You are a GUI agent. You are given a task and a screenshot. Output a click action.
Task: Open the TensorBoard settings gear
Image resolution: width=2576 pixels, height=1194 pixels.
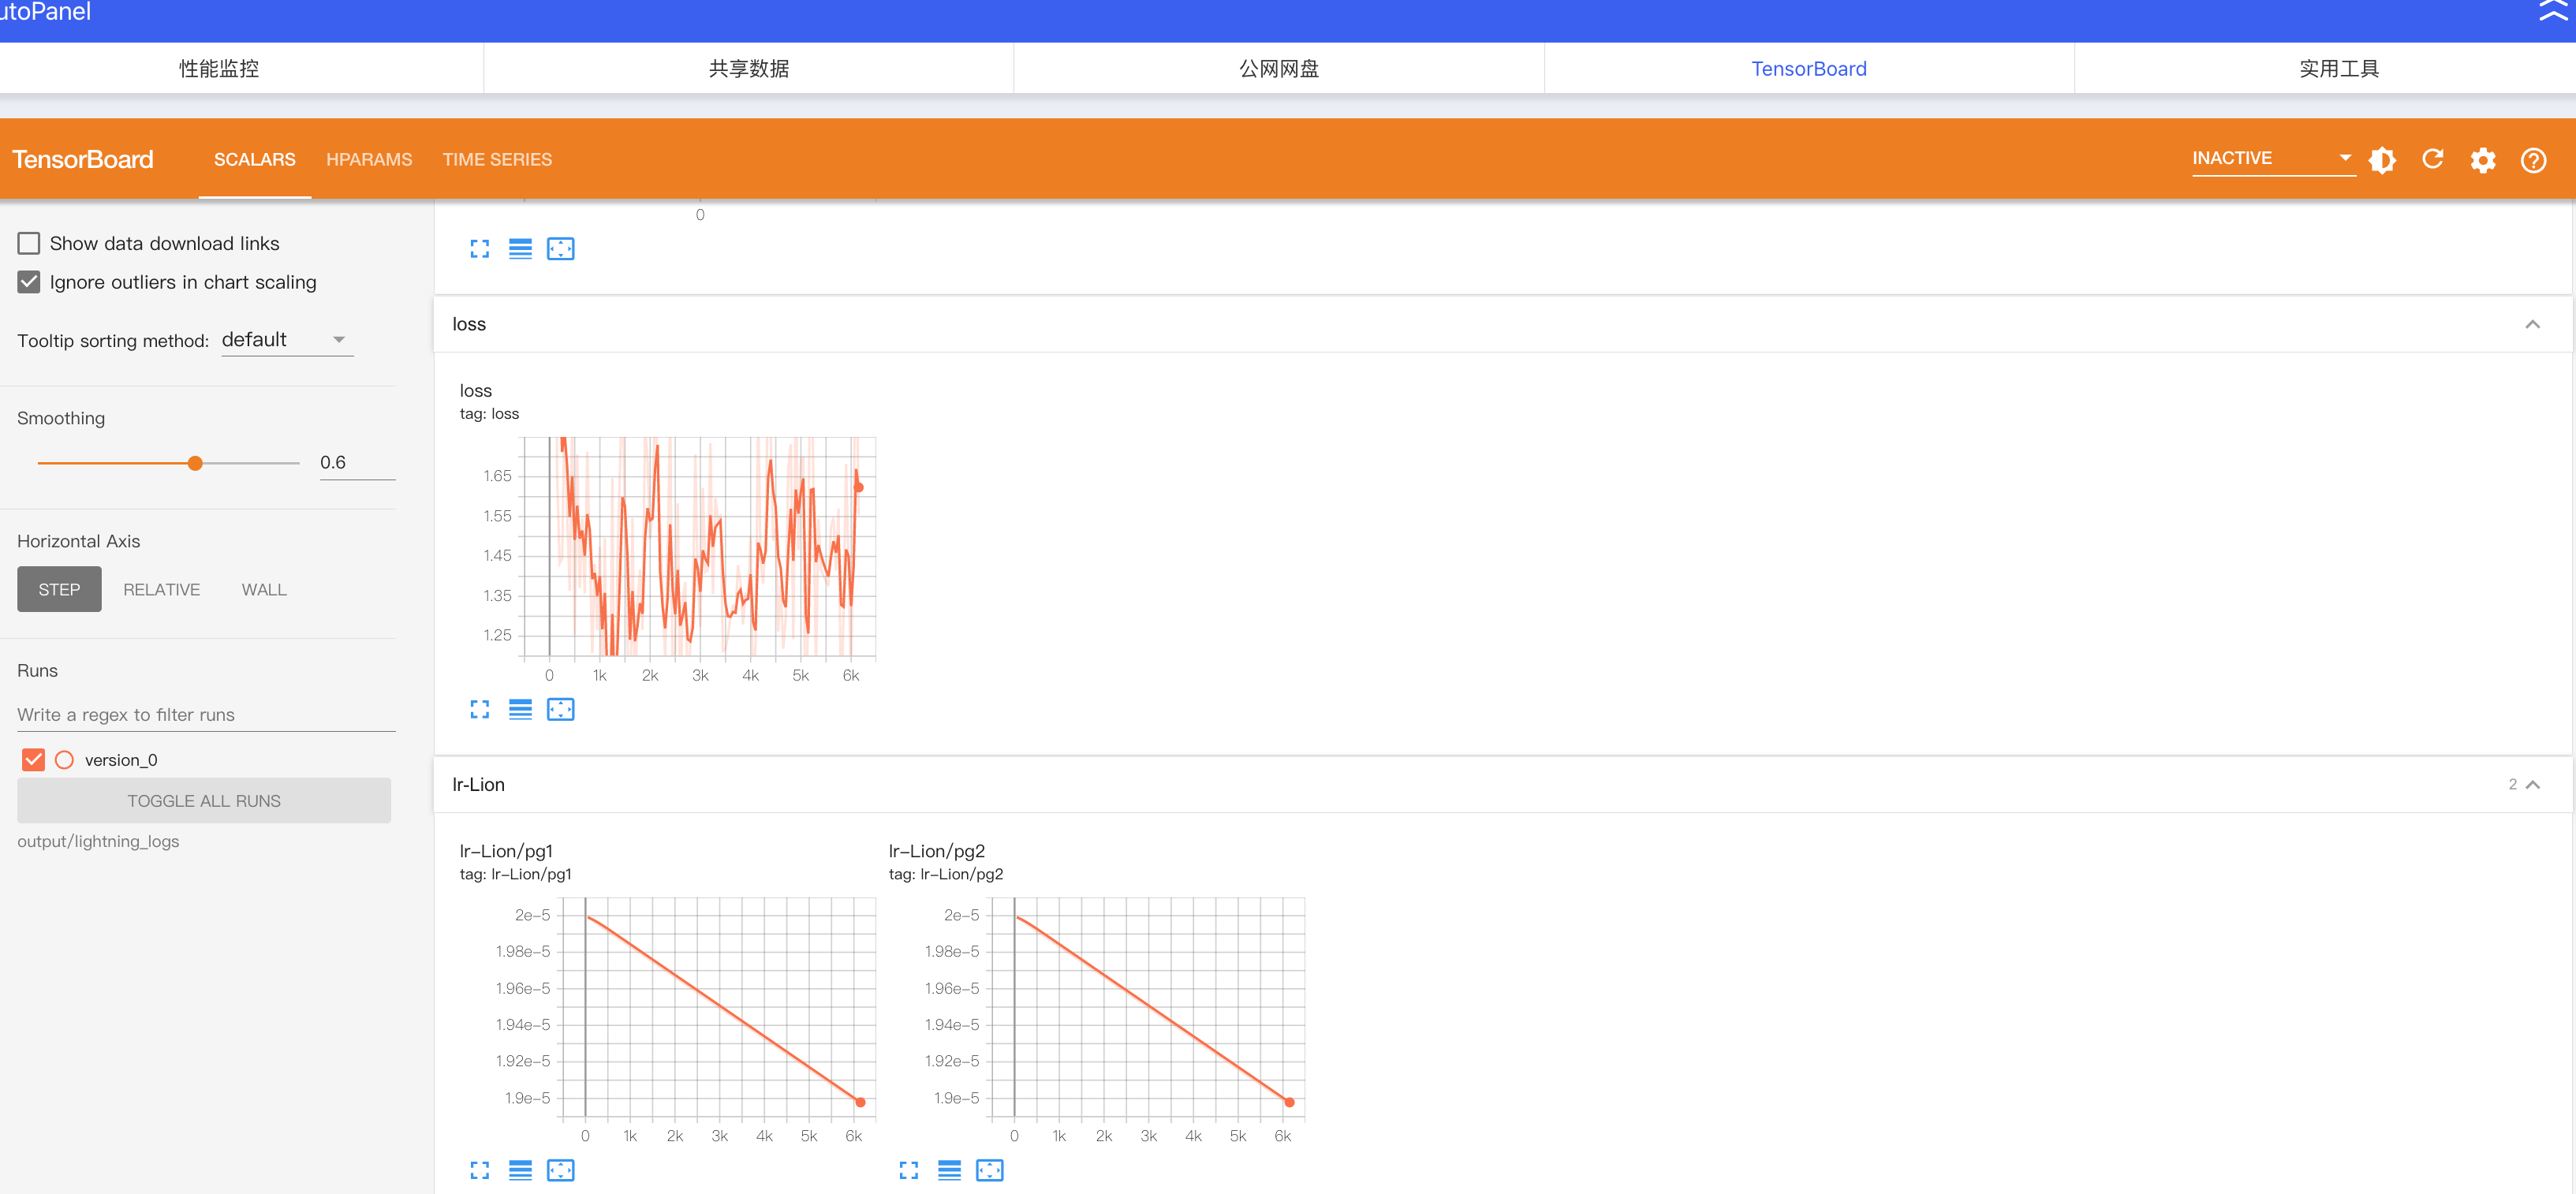click(x=2482, y=160)
